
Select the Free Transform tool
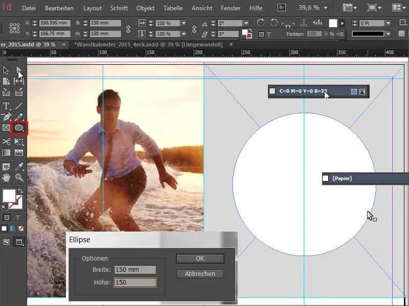[x=19, y=142]
